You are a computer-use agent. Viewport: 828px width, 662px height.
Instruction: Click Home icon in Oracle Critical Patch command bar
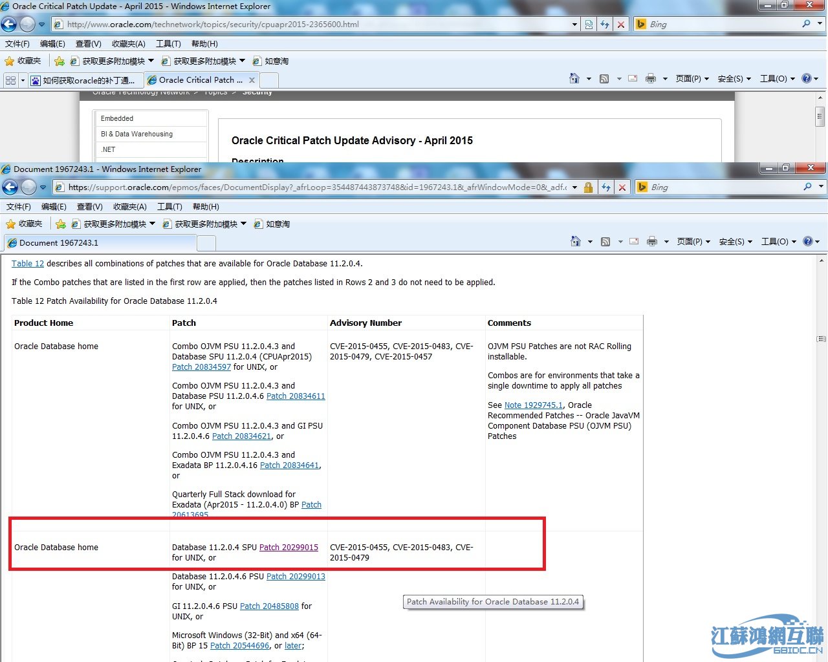click(574, 78)
